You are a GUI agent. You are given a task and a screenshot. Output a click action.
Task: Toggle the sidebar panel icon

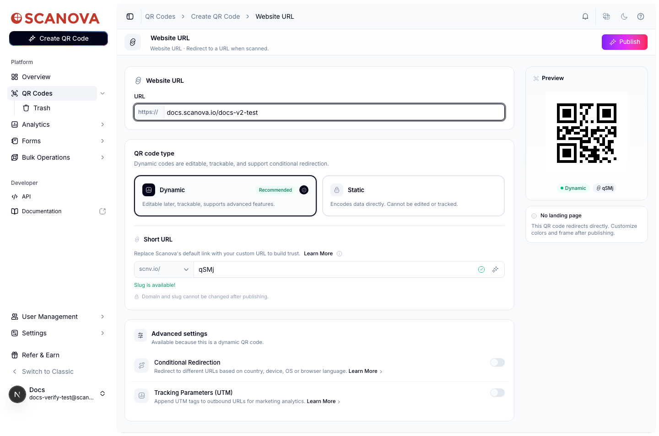pyautogui.click(x=130, y=16)
